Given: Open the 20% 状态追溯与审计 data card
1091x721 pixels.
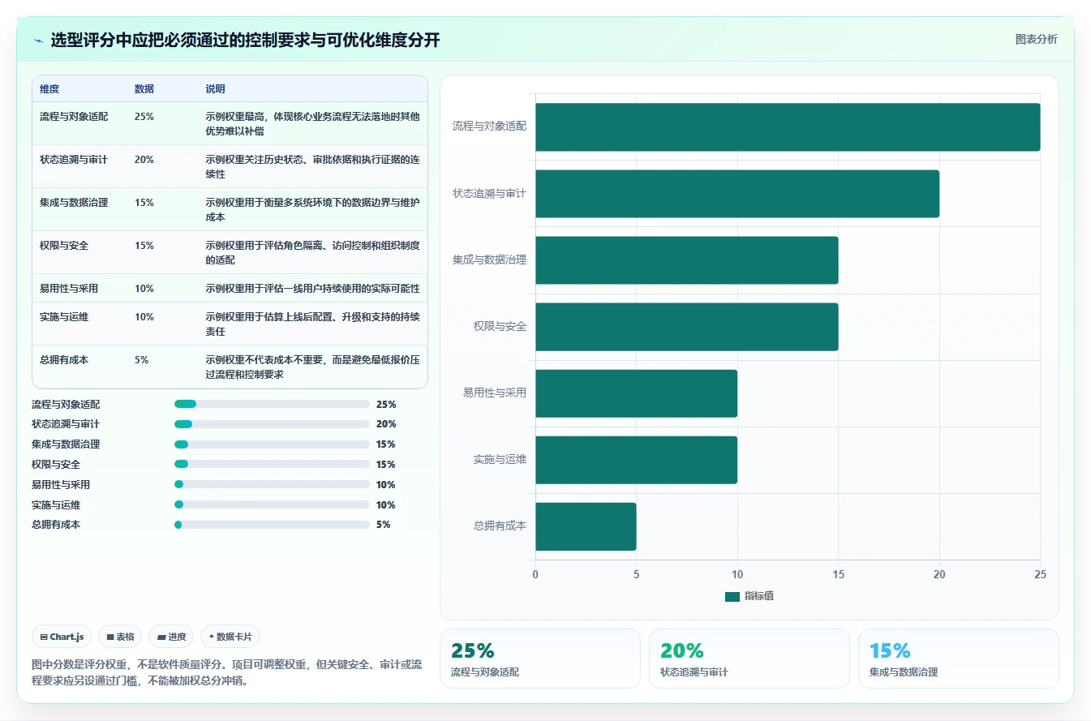Looking at the screenshot, I should [x=750, y=659].
